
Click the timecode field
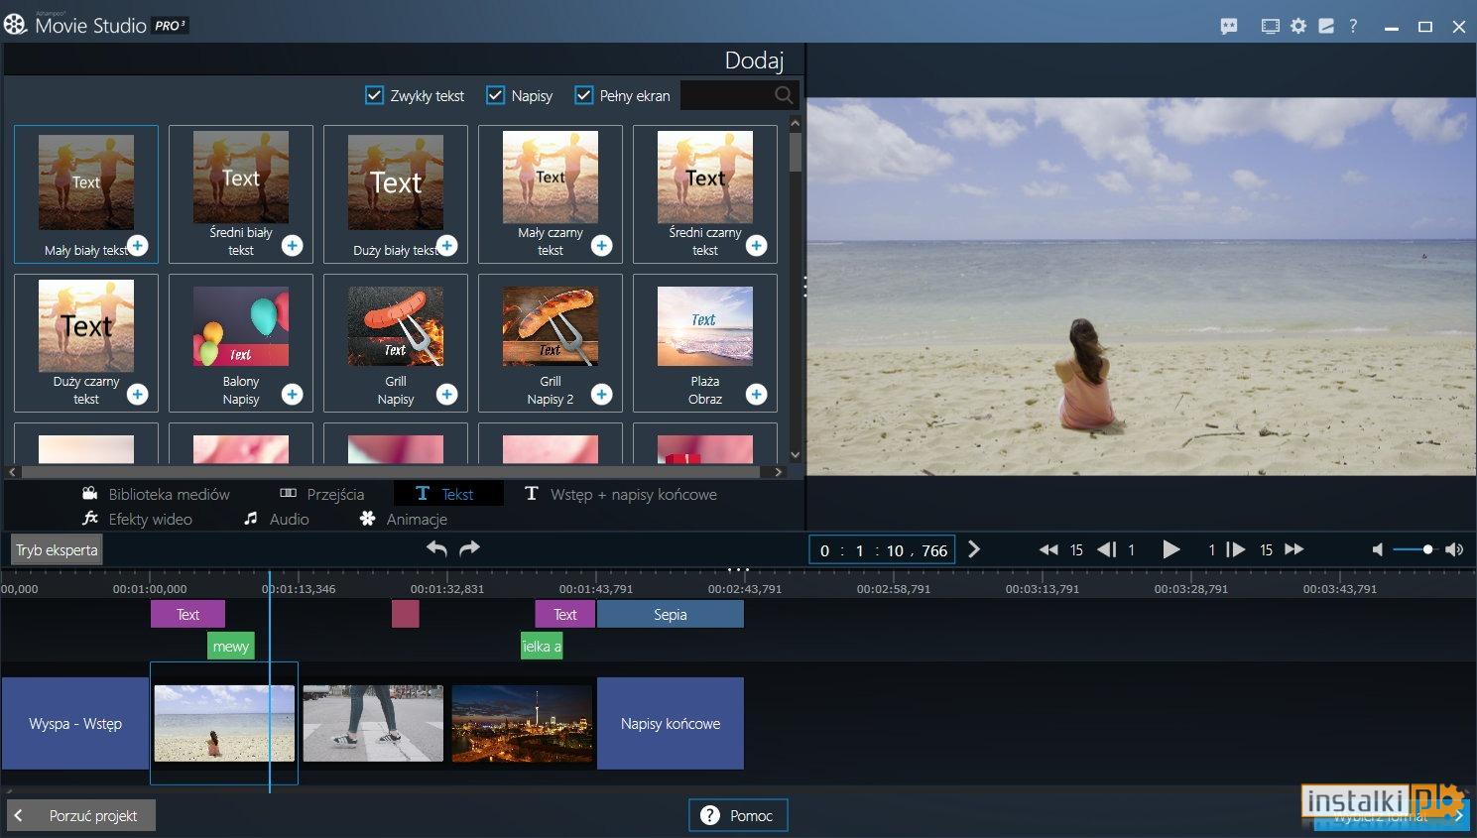[x=882, y=549]
